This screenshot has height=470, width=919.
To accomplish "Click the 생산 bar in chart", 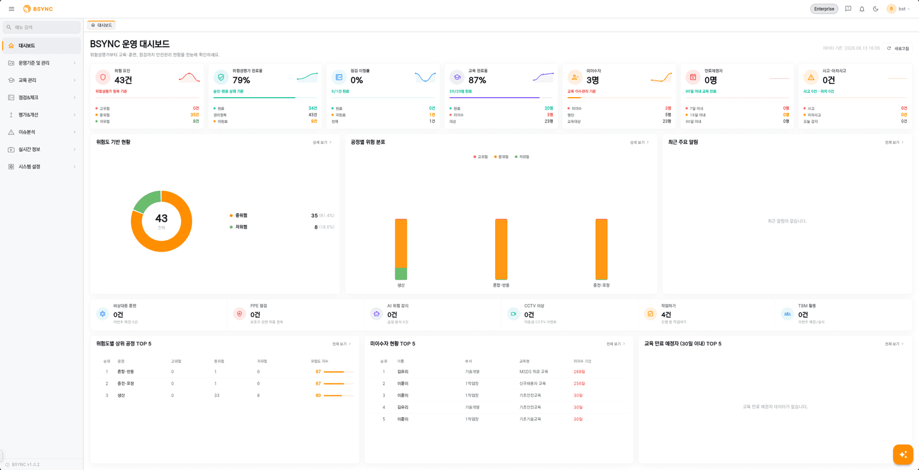I will click(x=401, y=249).
